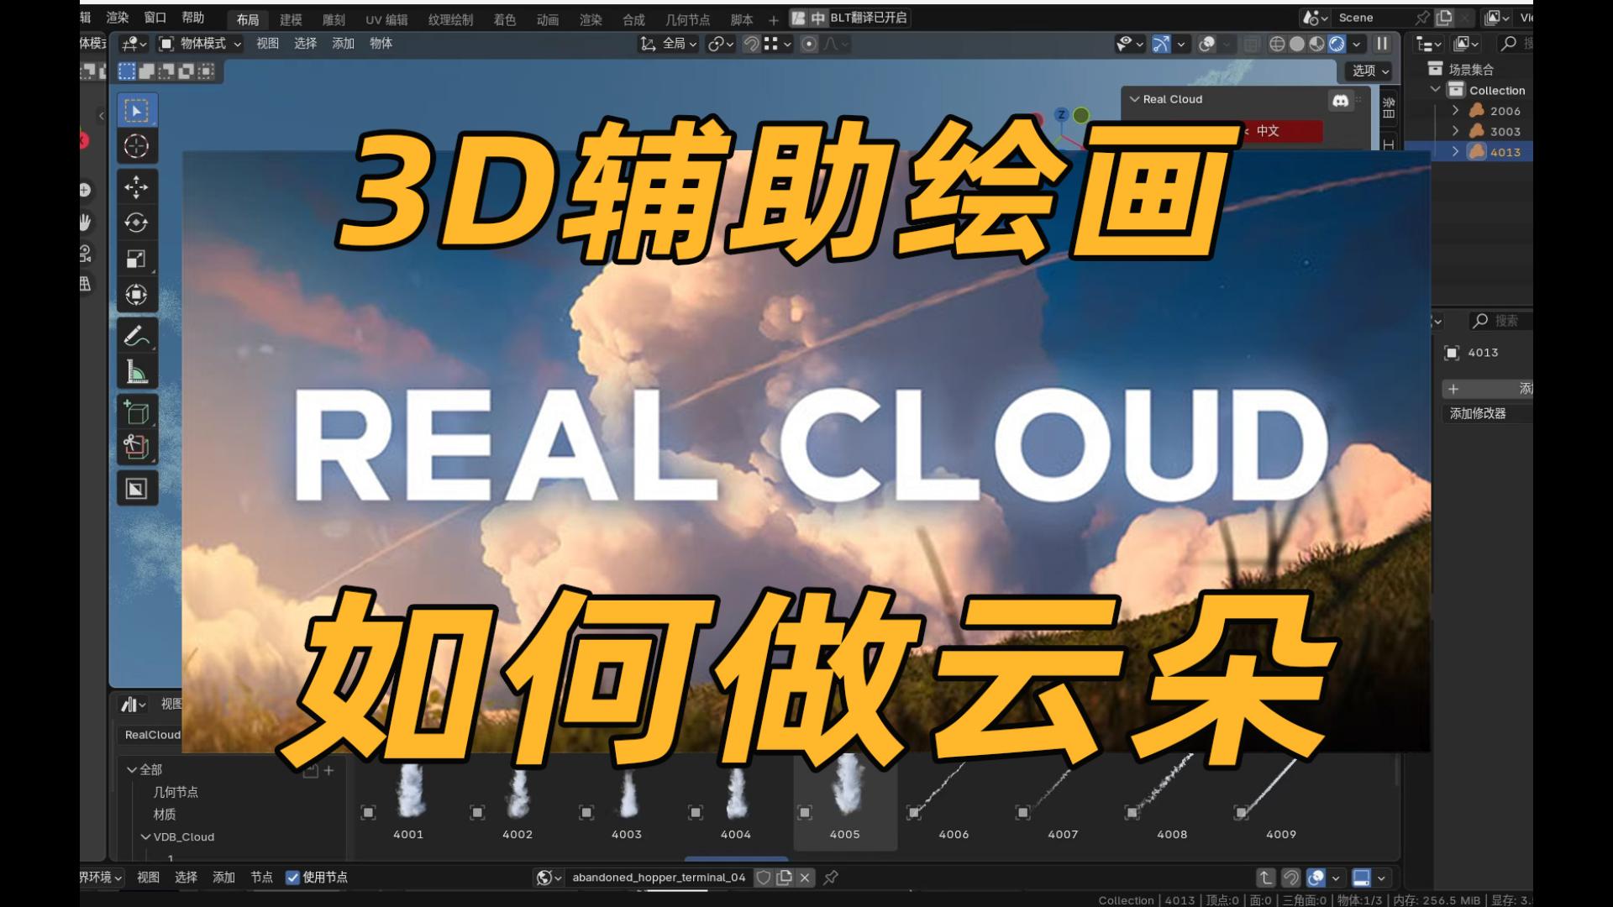The image size is (1613, 907).
Task: Open shading options dropdown arrow
Action: 1357,44
